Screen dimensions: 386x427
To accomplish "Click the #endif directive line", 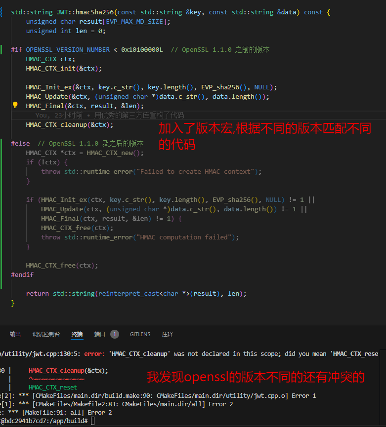I will click(x=22, y=274).
